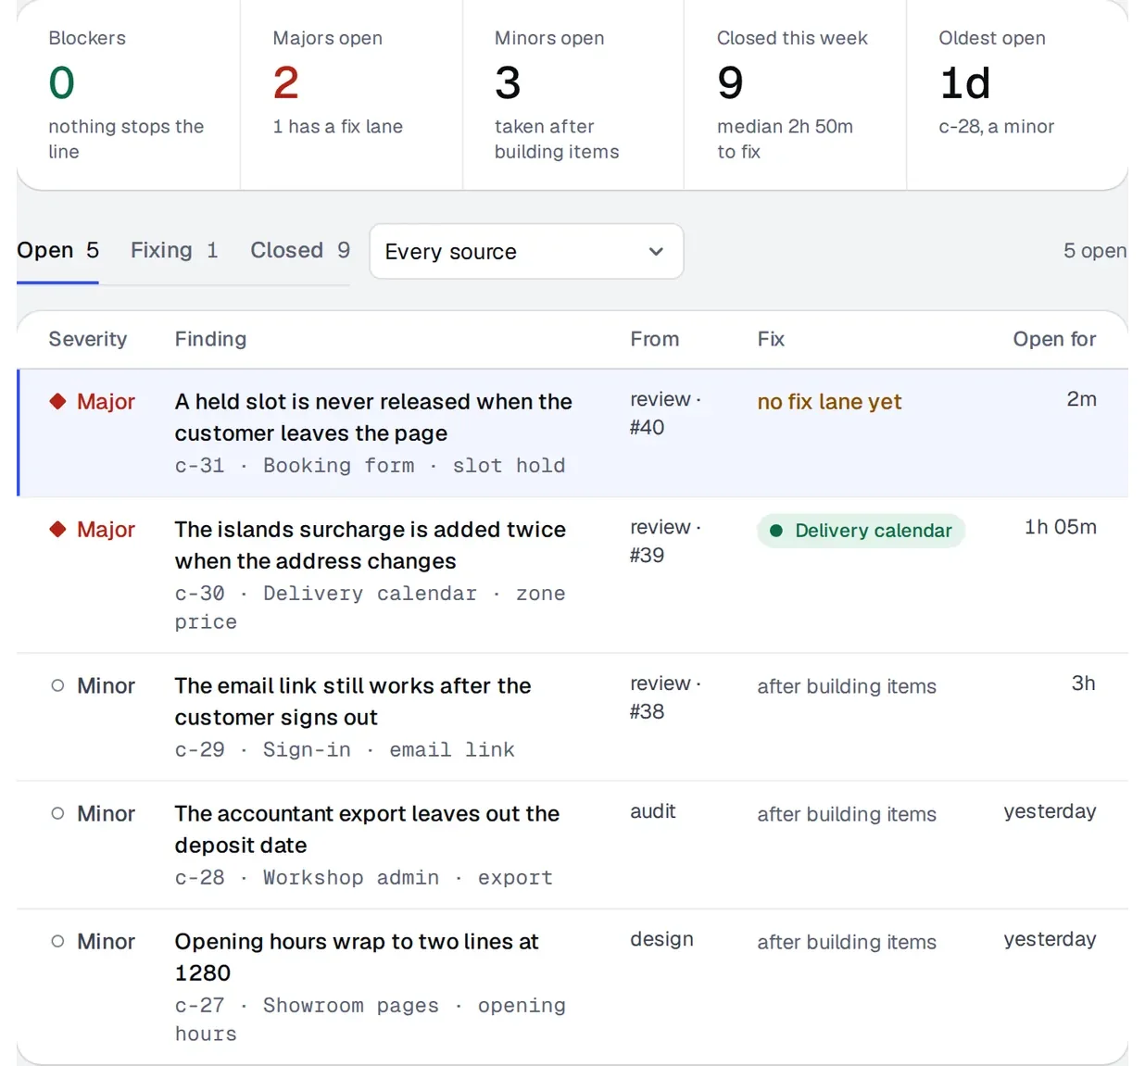The image size is (1145, 1066).
Task: Switch to the Closed tab
Action: click(300, 250)
